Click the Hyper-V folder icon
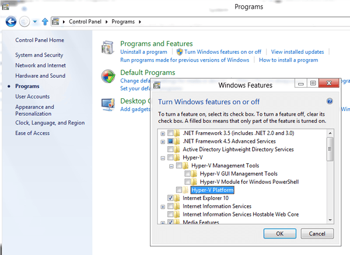 click(177, 157)
